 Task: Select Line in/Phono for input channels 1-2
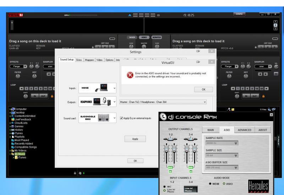point(164,190)
